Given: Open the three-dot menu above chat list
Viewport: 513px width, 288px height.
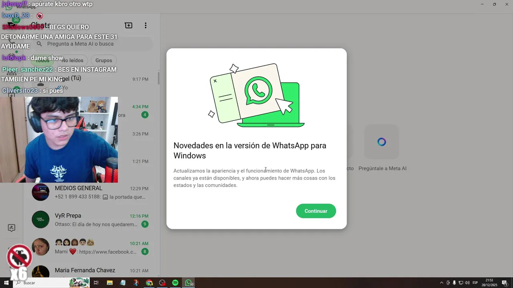Looking at the screenshot, I should pos(145,25).
